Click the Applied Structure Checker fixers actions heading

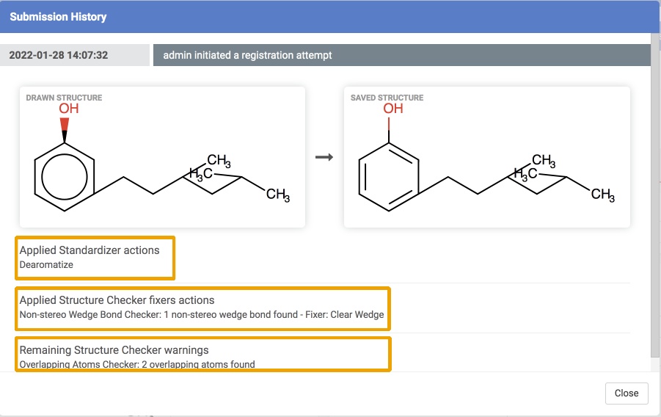[117, 300]
